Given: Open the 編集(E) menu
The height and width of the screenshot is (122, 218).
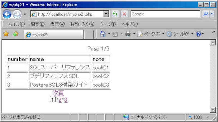Looking at the screenshot, I should pyautogui.click(x=38, y=24).
